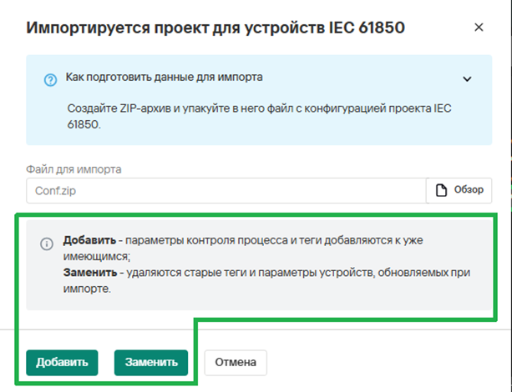Viewport: 512px width, 392px height.
Task: Select the 'Как подготовить данные для импорта' header
Action: [x=164, y=78]
